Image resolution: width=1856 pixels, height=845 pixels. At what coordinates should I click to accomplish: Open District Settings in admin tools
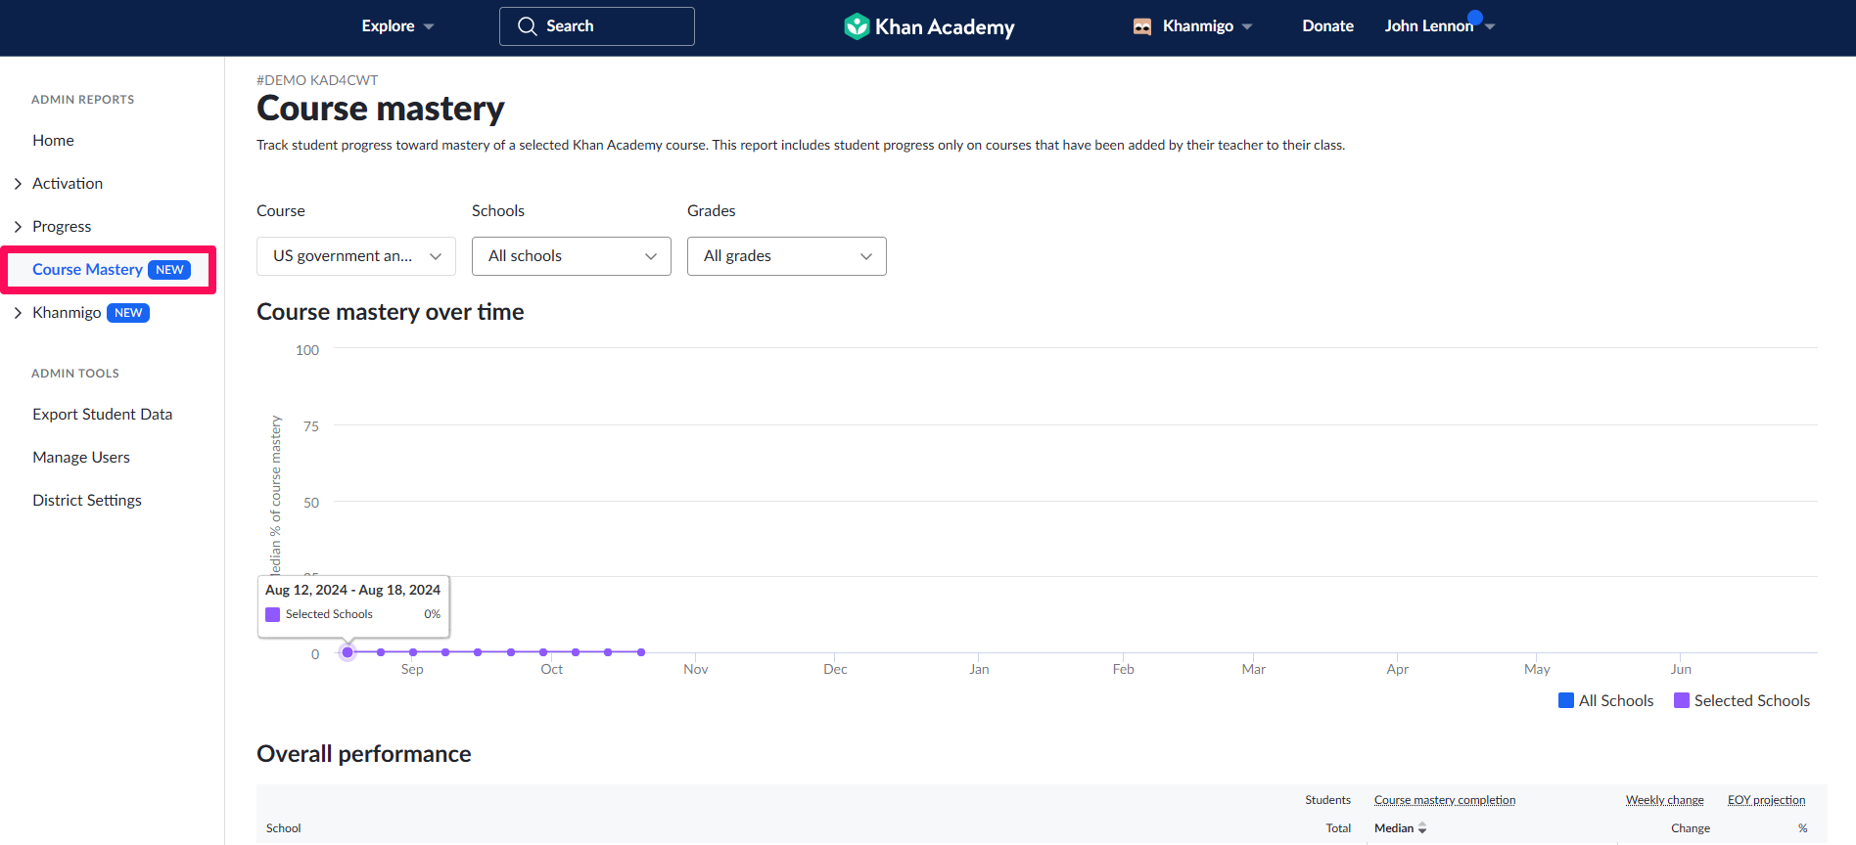(87, 501)
